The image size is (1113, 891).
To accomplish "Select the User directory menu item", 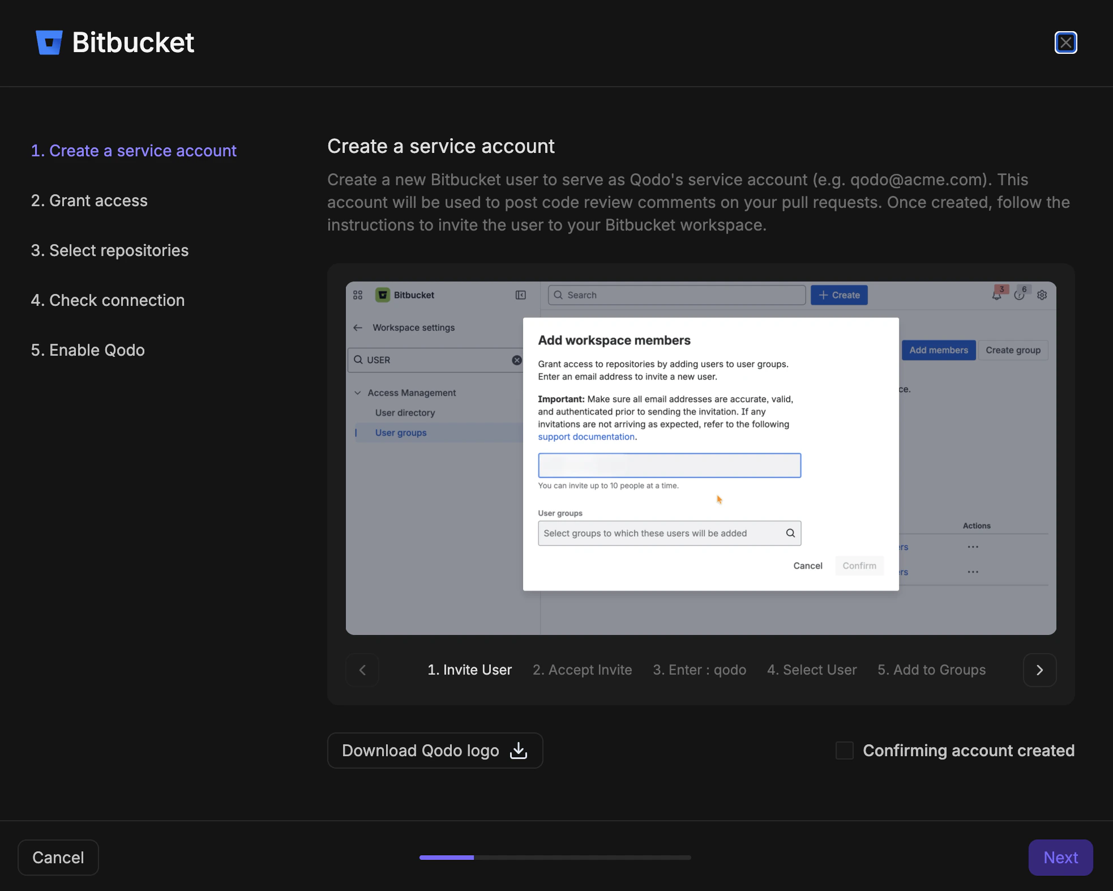I will tap(404, 412).
